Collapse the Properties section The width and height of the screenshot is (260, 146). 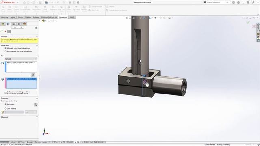pyautogui.click(x=37, y=98)
